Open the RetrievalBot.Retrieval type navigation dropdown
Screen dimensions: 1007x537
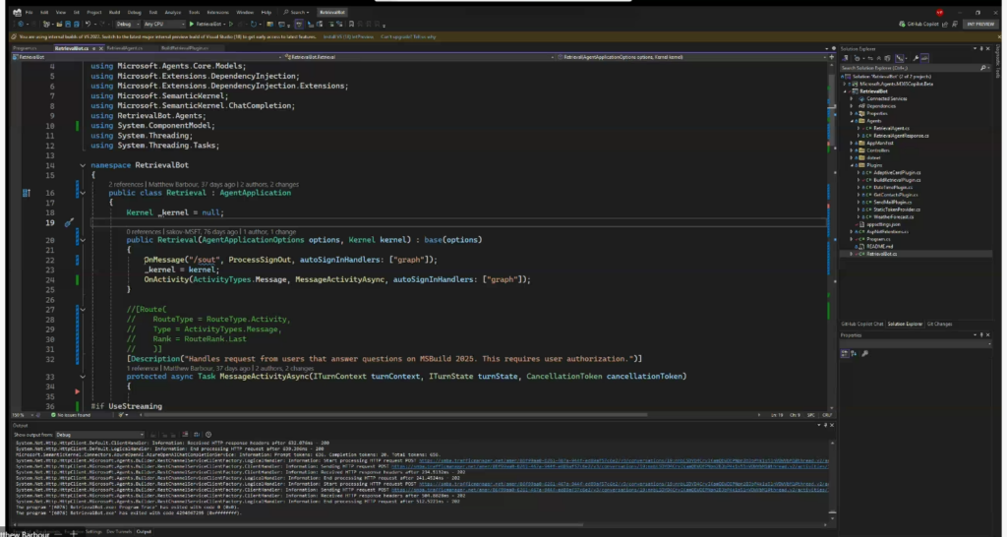417,57
